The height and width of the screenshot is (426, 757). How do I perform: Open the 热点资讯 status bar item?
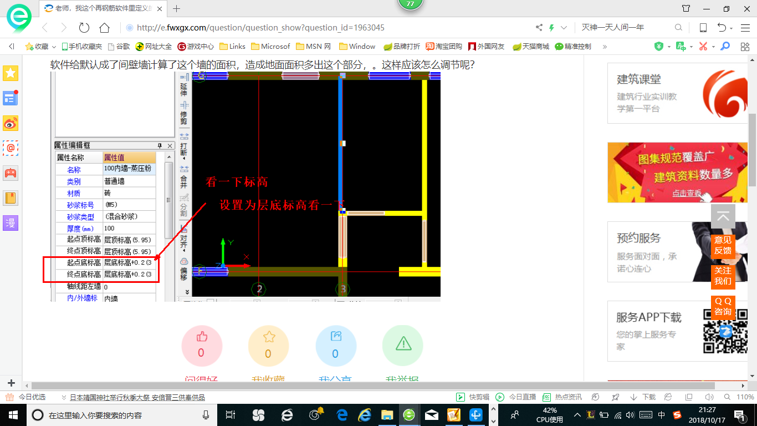562,397
